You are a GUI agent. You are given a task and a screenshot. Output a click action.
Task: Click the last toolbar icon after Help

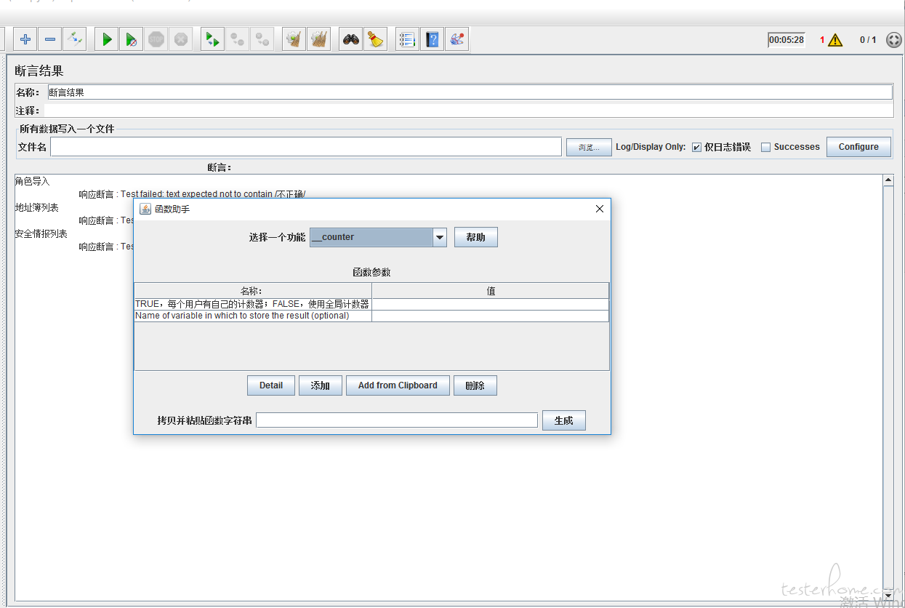(456, 39)
